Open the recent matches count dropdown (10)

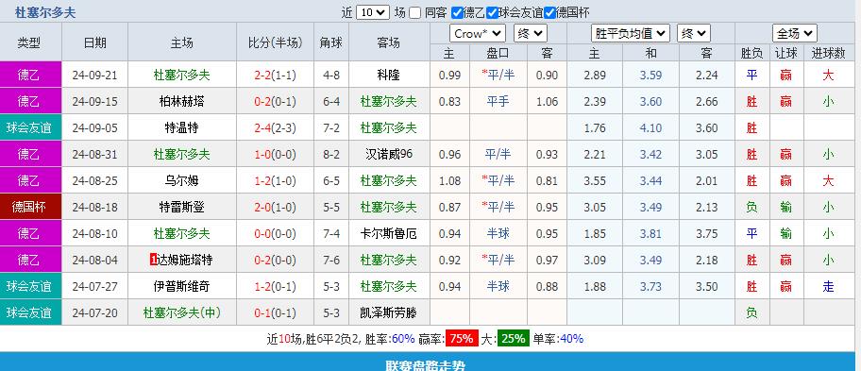tap(373, 12)
